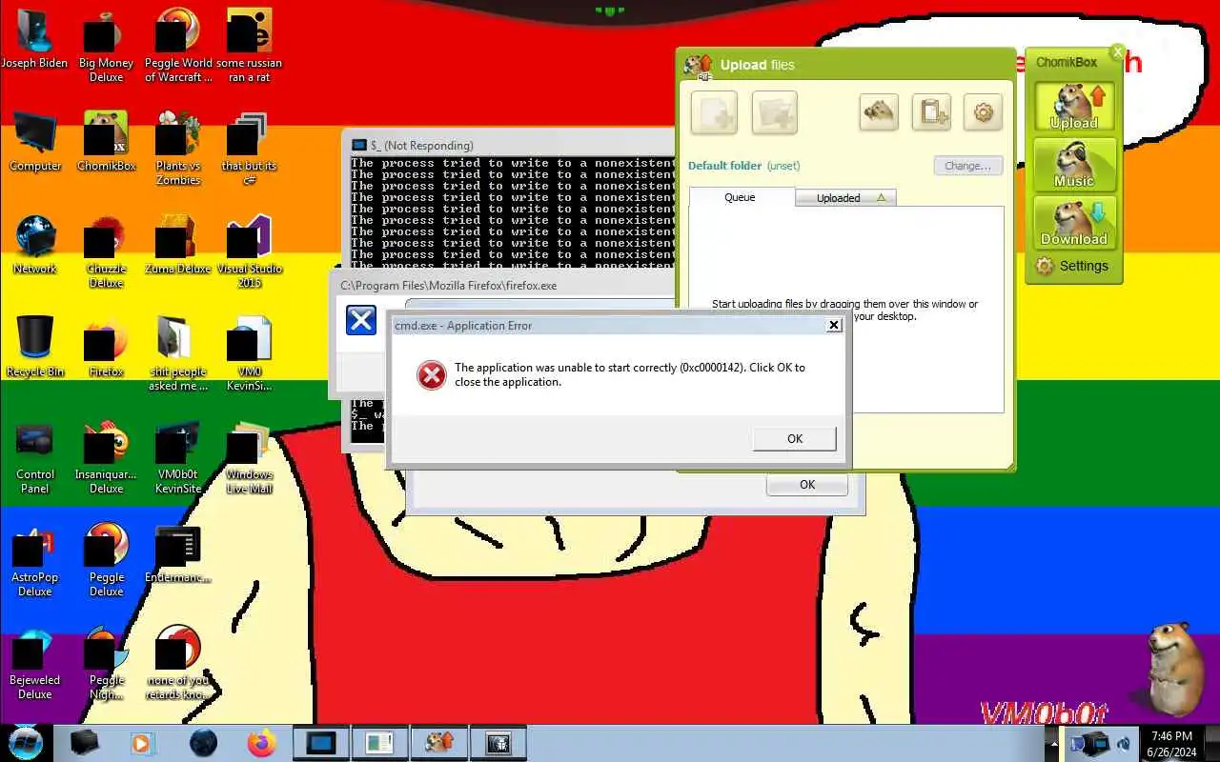
Task: Click the clipboard-plus icon in Upload toolbar
Action: 931,113
